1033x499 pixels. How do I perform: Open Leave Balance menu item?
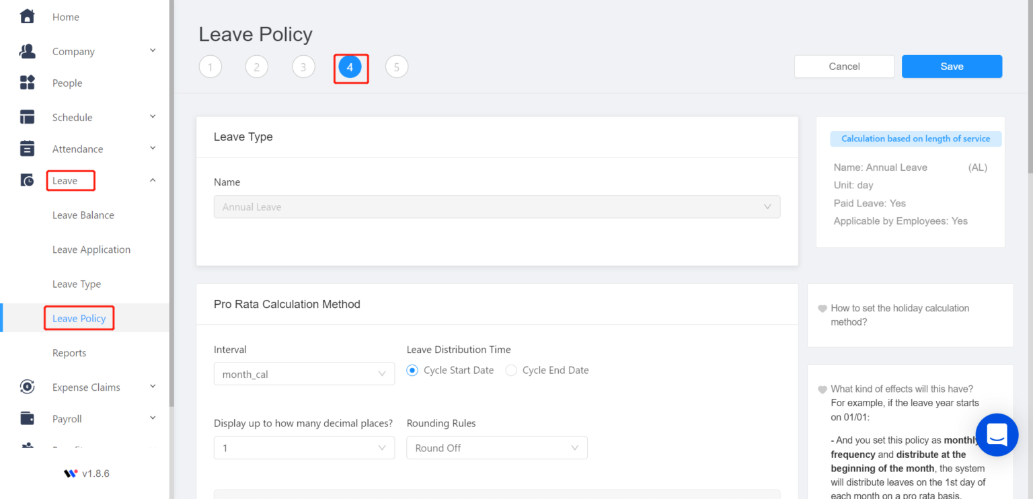click(x=83, y=215)
